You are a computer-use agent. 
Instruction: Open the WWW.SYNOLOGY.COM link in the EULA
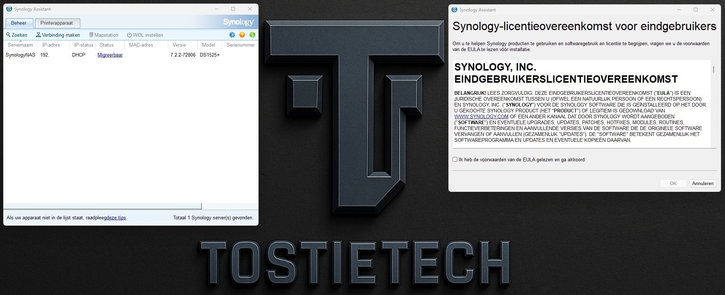481,116
